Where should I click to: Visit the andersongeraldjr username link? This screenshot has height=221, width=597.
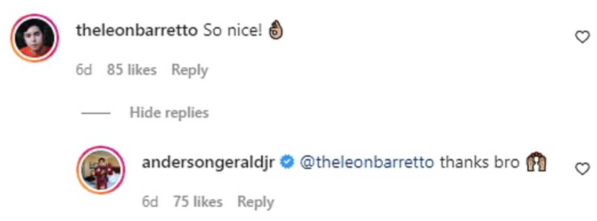pos(208,163)
